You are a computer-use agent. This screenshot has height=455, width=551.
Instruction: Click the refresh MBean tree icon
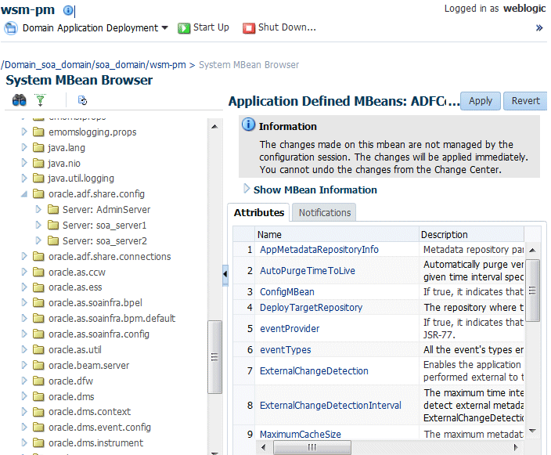pos(82,100)
